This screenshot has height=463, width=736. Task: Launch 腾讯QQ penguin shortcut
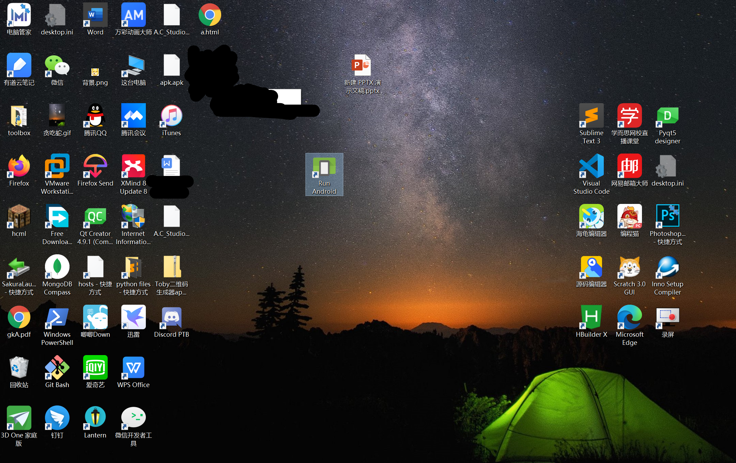pos(95,120)
